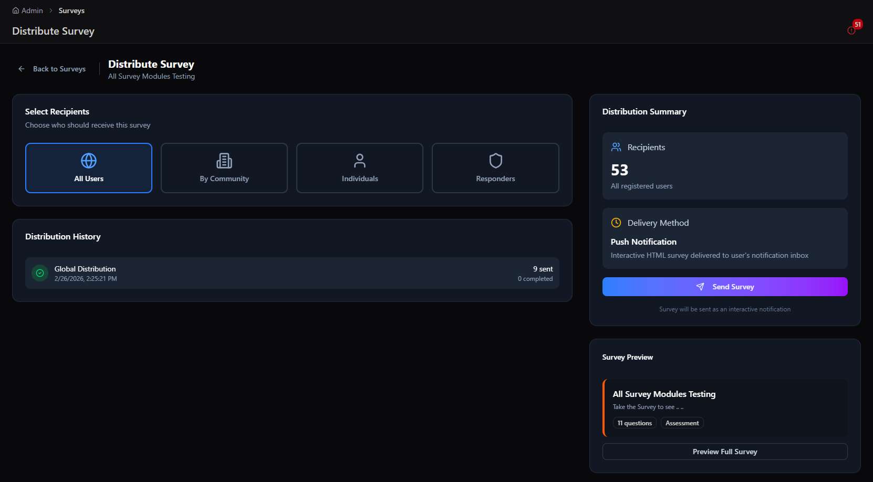Send Survey to recipients

(725, 287)
